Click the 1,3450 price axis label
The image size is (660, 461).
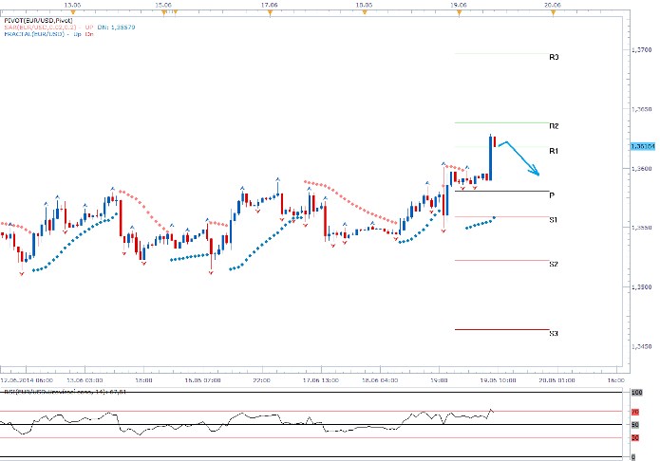[641, 346]
